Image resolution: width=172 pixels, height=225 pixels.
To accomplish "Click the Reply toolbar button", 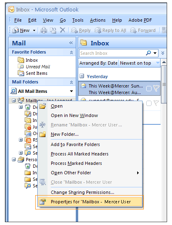I will [81, 30].
